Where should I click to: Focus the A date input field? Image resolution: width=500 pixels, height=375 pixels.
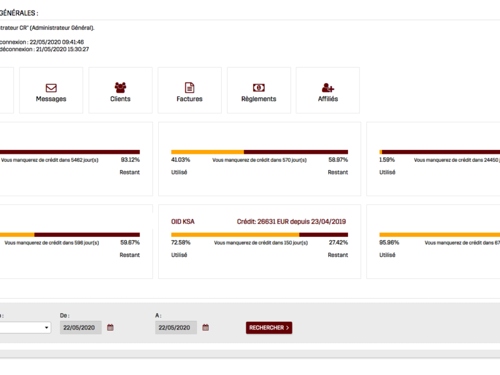[x=176, y=327]
